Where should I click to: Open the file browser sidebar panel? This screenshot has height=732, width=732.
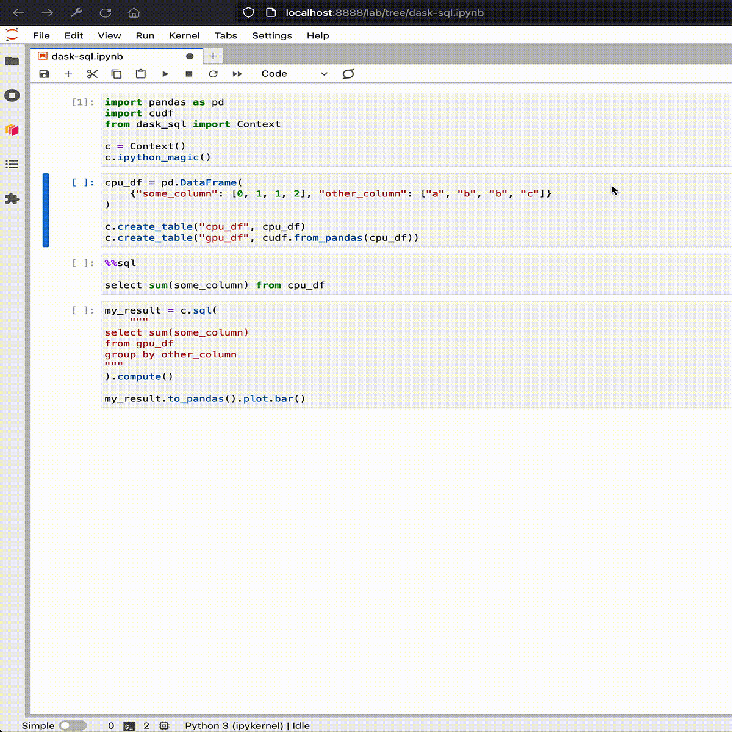12,60
